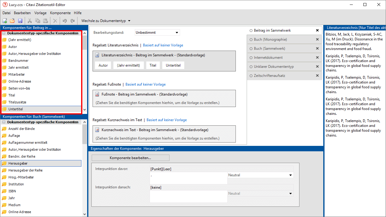This screenshot has height=217, width=386.
Task: Click the Interpunktion danach text field
Action: coord(188,197)
